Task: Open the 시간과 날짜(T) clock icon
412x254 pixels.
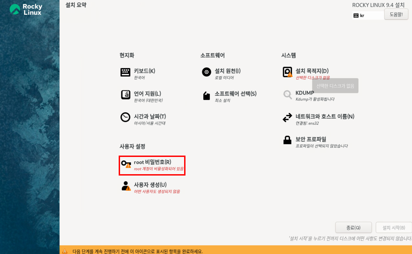Action: (x=125, y=117)
